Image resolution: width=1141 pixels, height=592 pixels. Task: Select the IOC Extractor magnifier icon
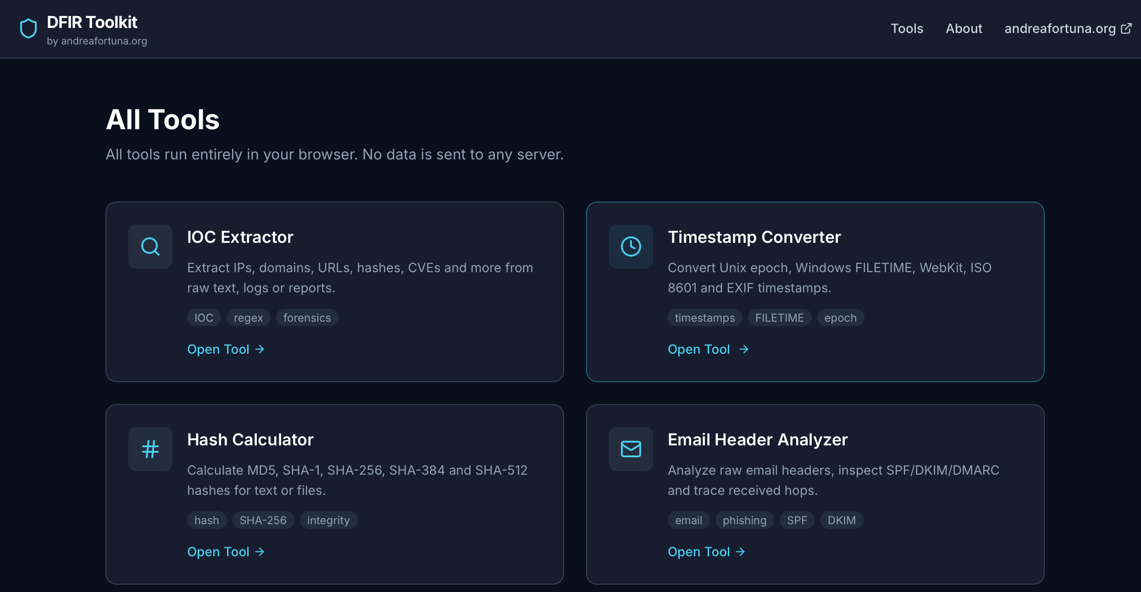[x=150, y=247]
